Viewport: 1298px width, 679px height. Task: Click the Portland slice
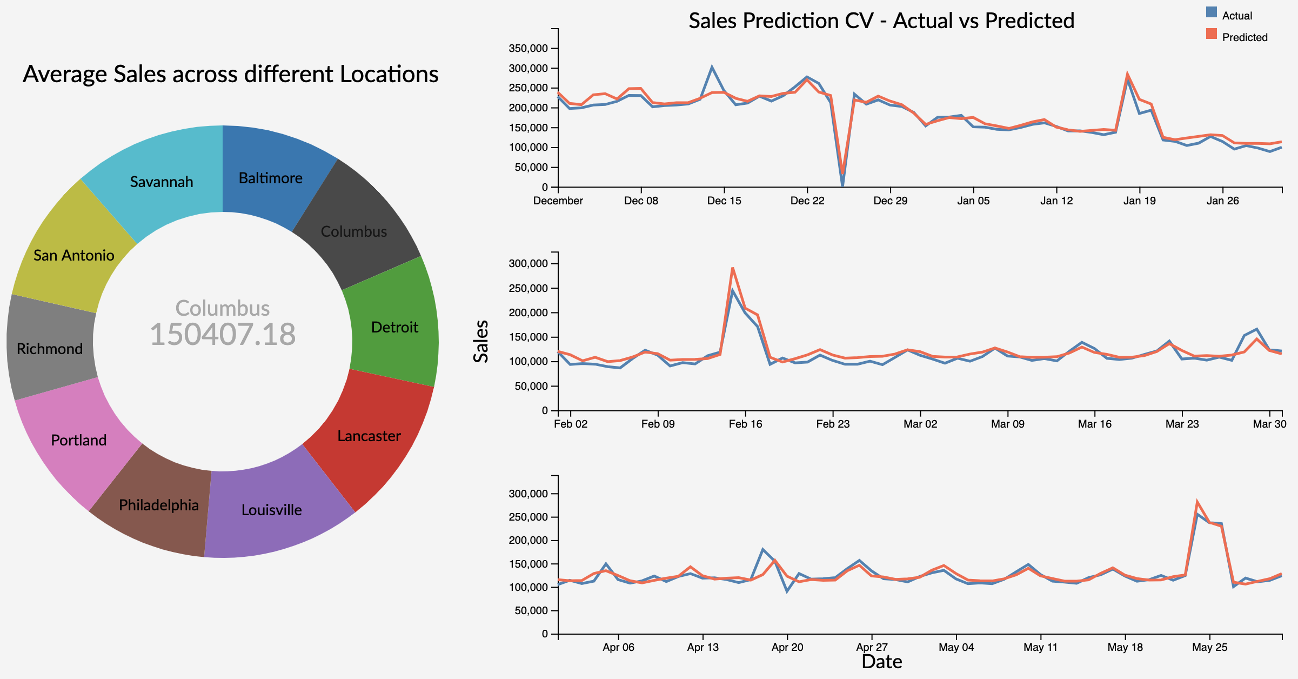click(x=78, y=441)
